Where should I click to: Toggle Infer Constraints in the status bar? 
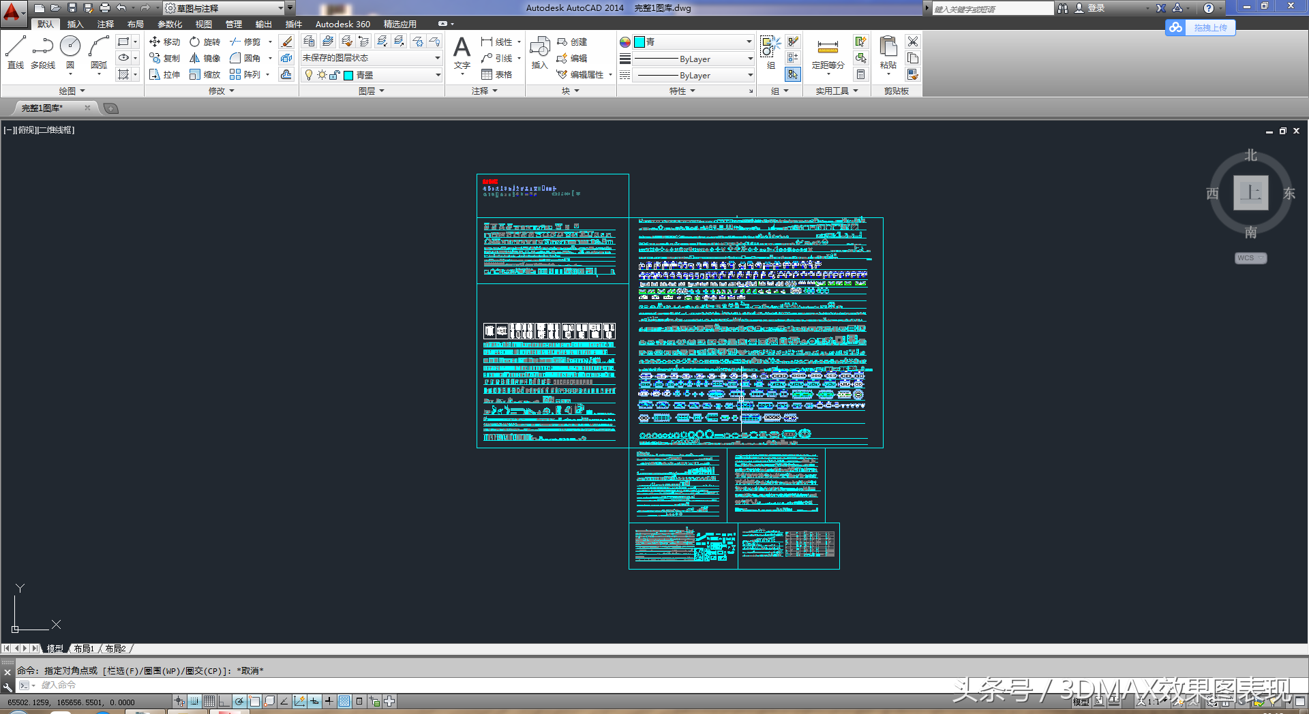pyautogui.click(x=179, y=701)
